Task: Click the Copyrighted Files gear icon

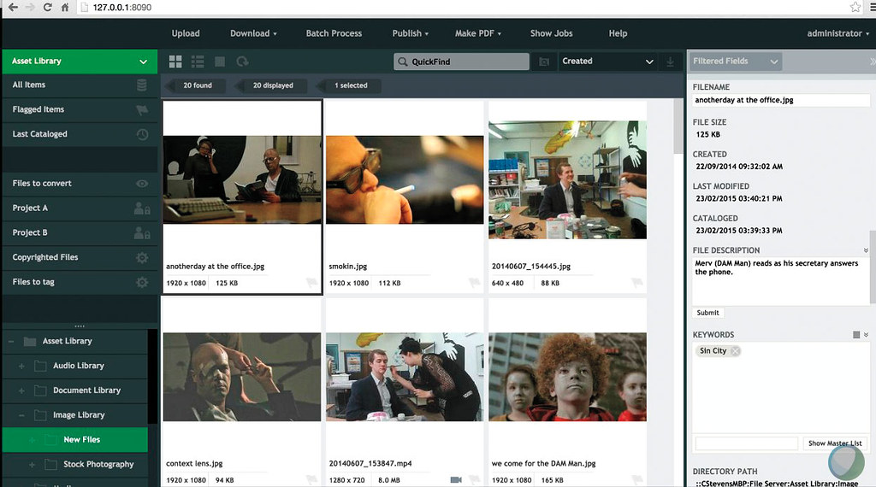Action: 142,257
